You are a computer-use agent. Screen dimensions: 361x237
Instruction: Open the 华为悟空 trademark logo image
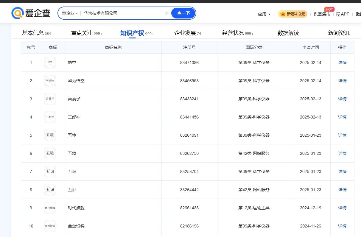[x=50, y=81]
